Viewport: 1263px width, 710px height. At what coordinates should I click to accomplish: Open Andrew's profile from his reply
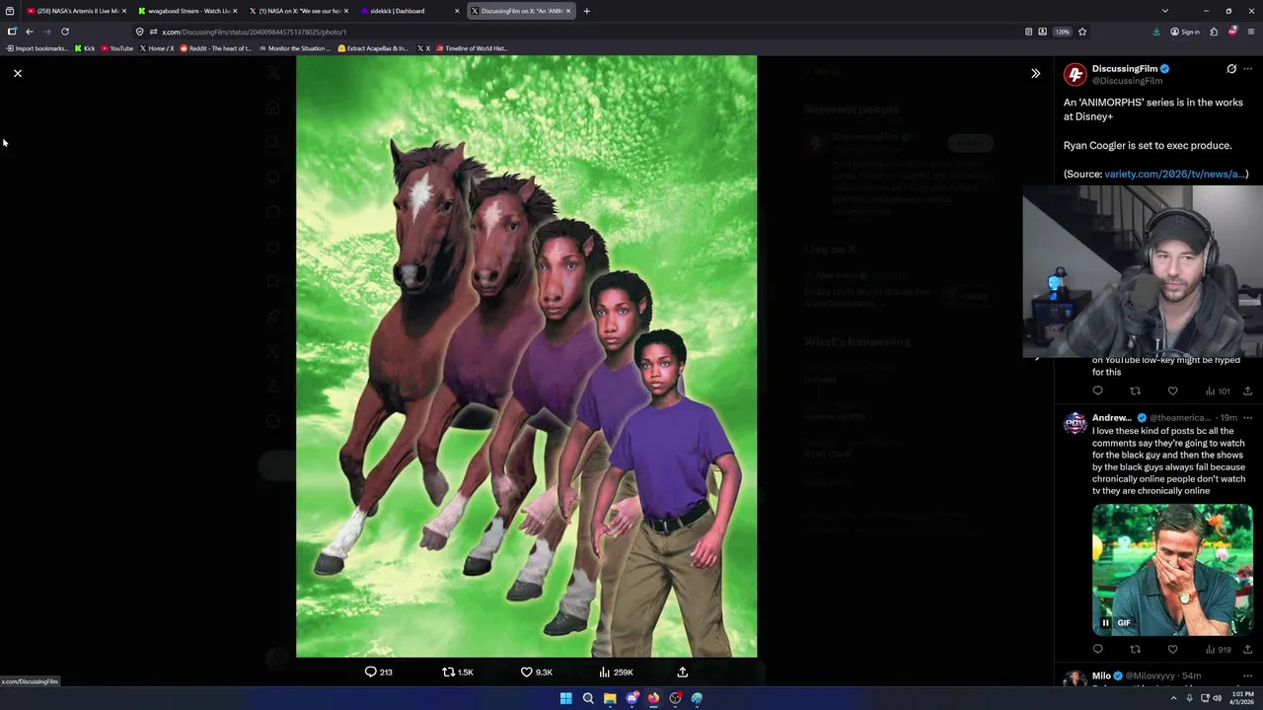pyautogui.click(x=1112, y=418)
